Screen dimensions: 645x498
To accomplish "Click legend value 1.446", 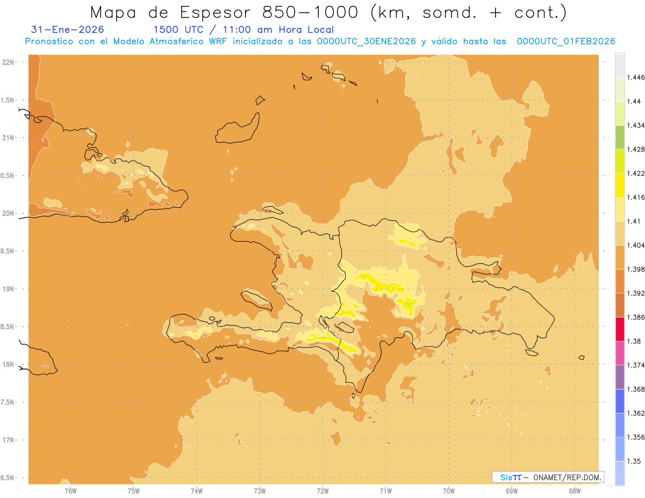I will click(x=635, y=77).
